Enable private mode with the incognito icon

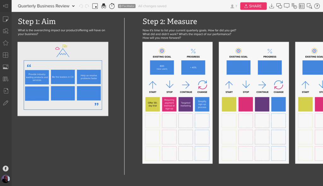(x=104, y=6)
